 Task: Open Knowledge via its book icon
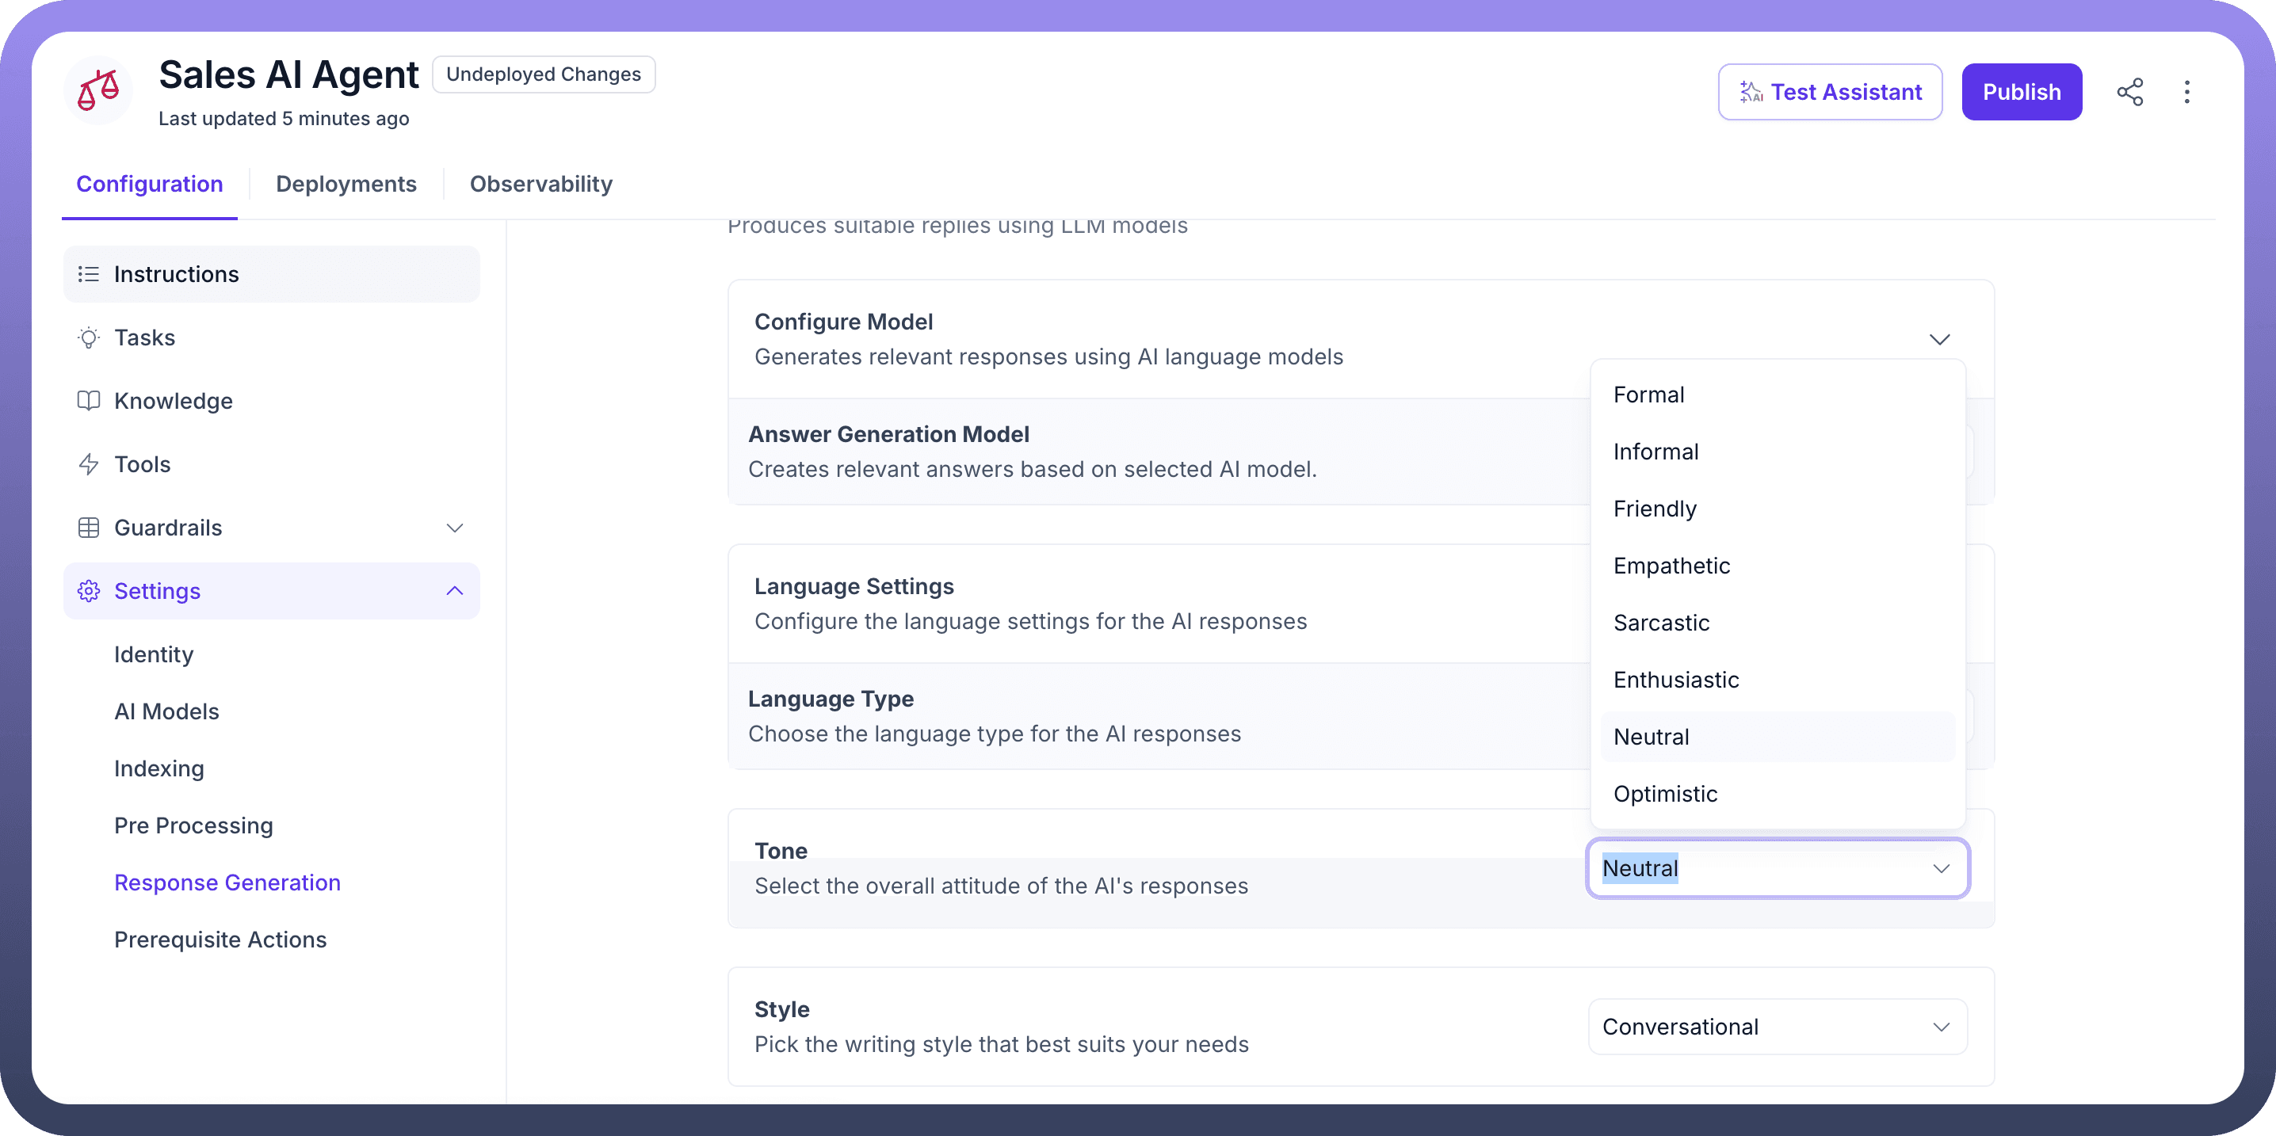(x=88, y=401)
